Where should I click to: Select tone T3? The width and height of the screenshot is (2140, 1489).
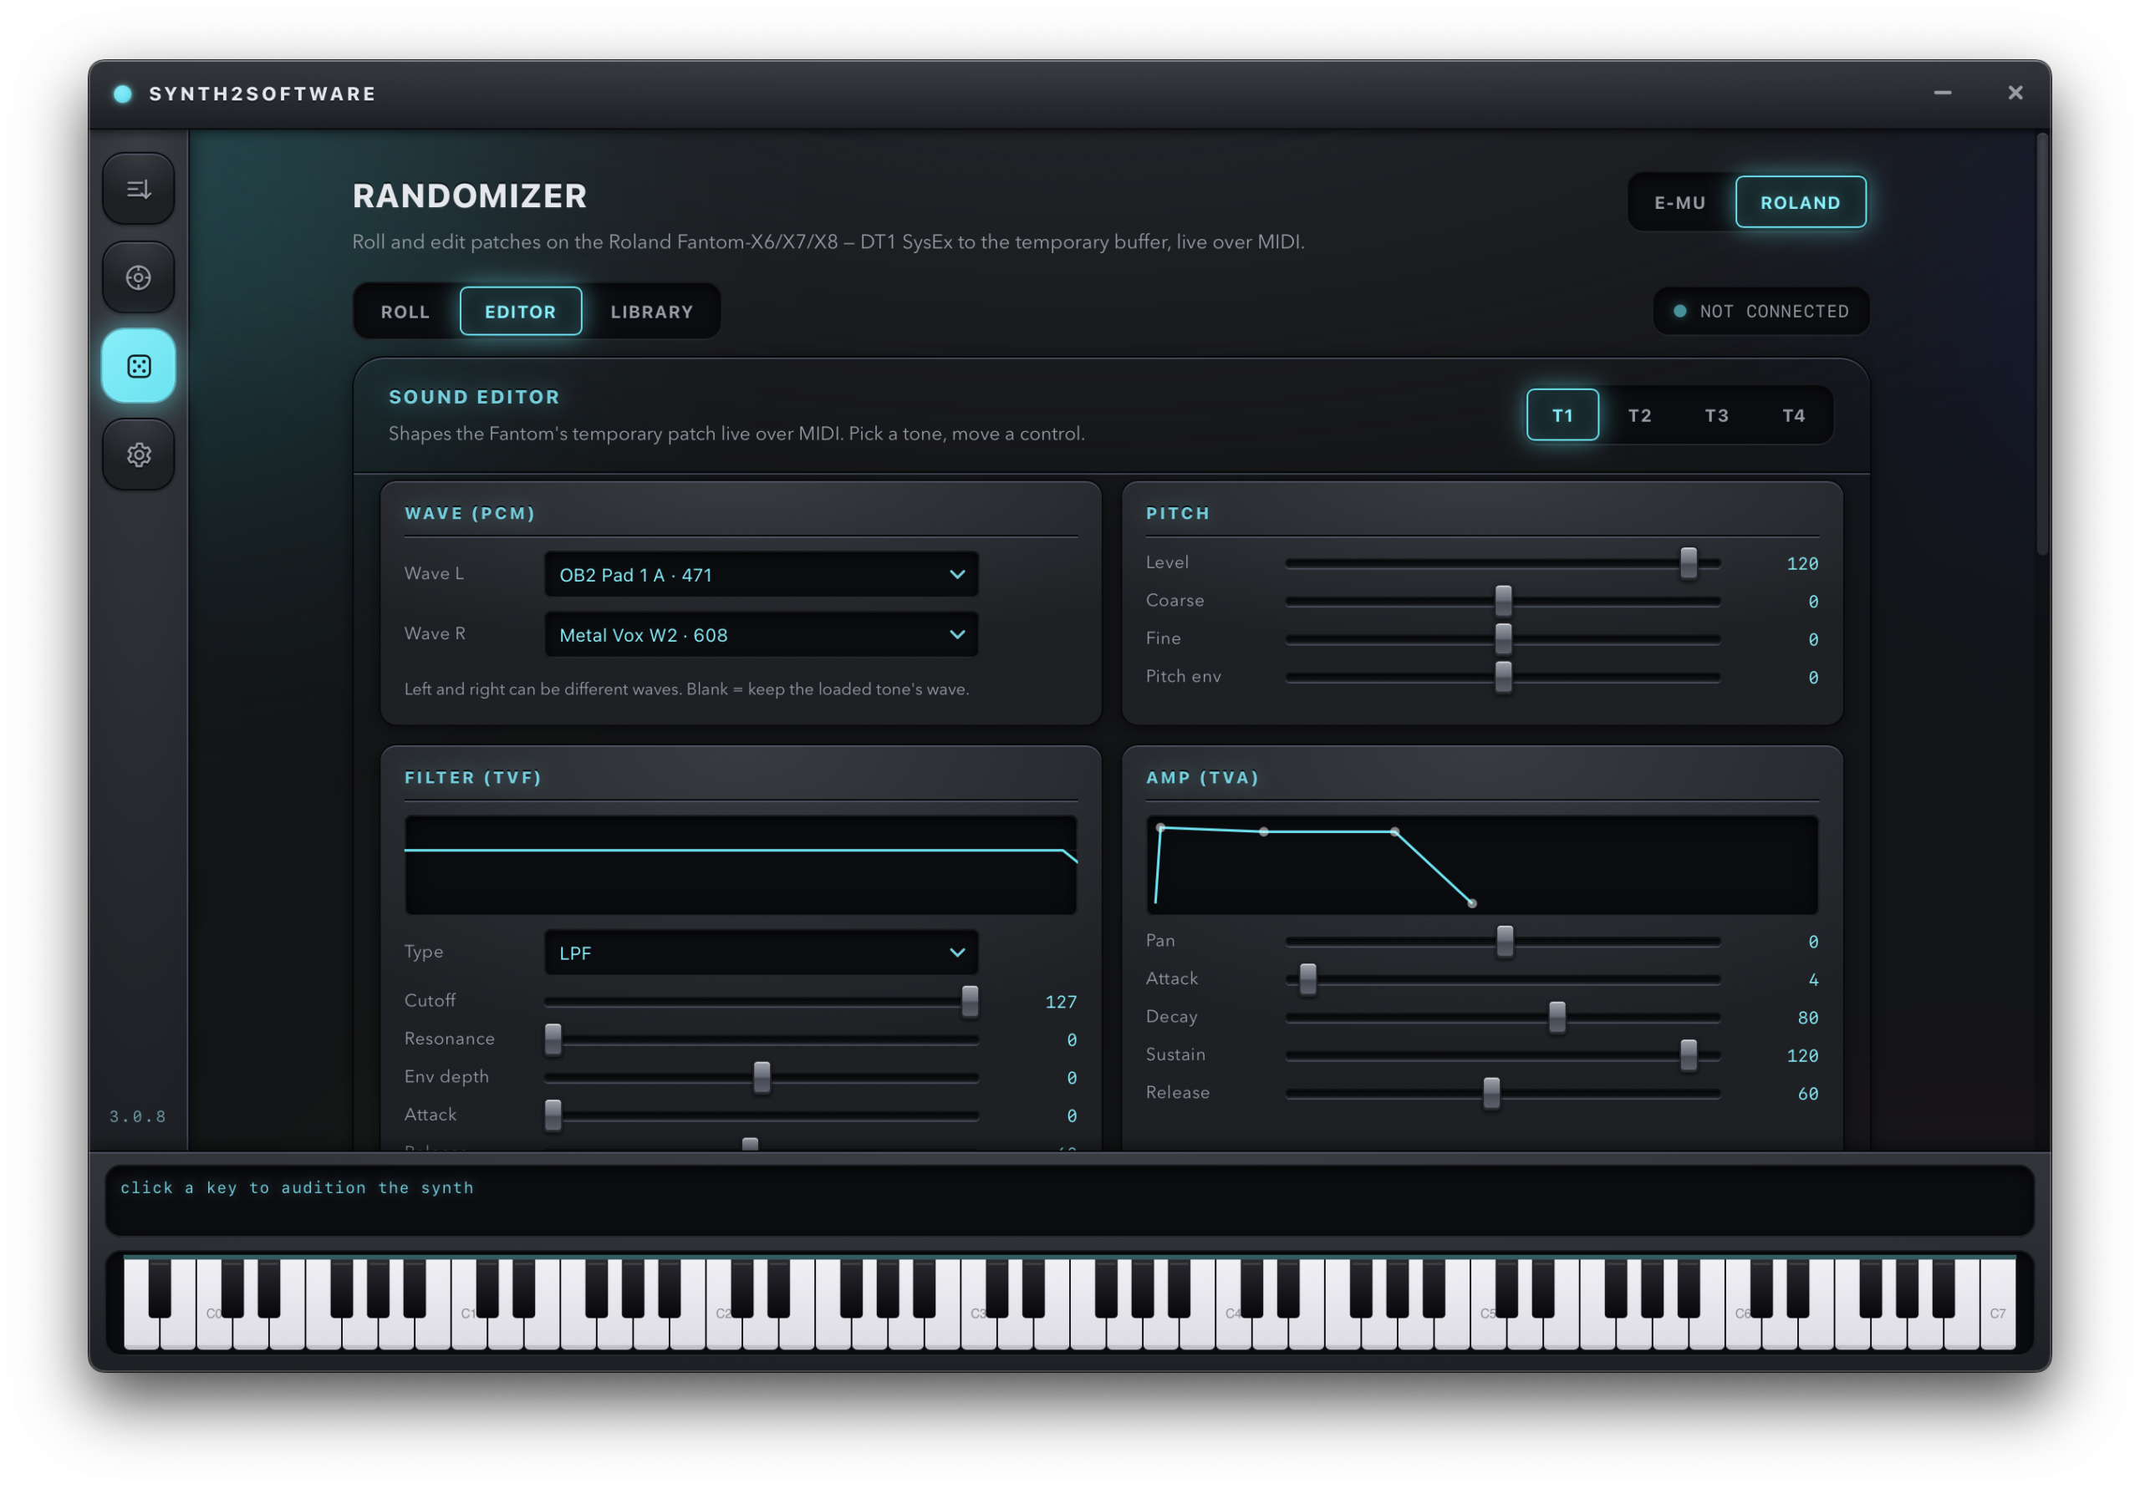[1717, 415]
